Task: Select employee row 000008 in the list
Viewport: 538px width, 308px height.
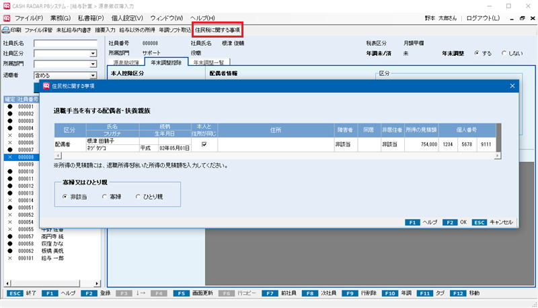Action: 22,157
